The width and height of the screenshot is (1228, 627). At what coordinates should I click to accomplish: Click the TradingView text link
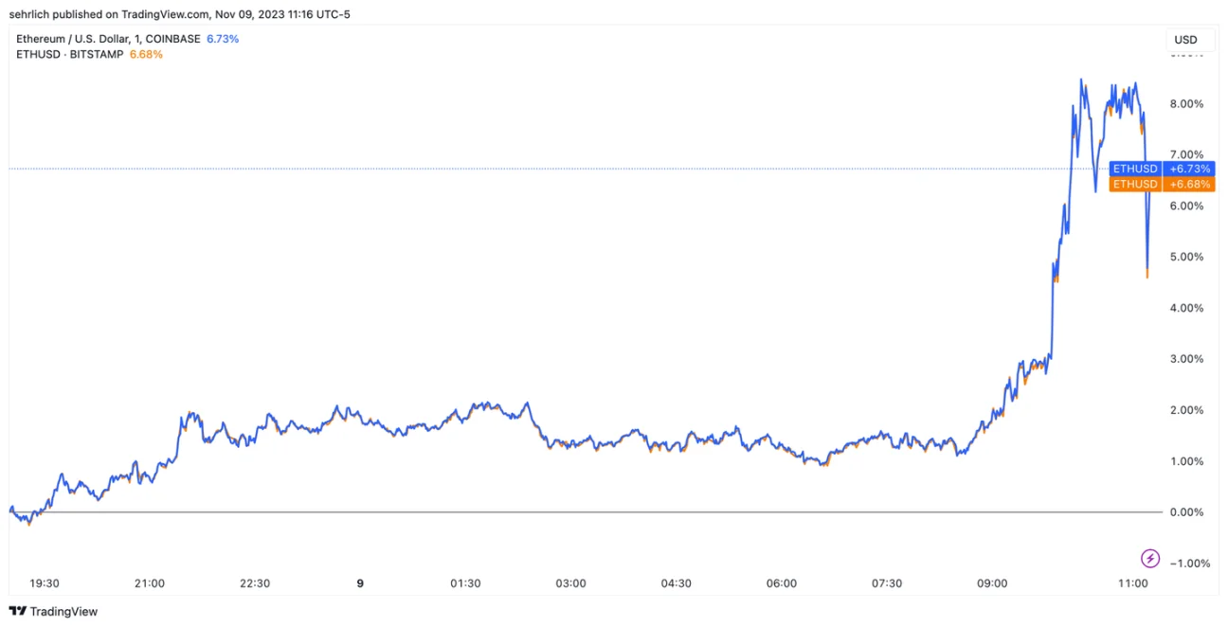(63, 612)
